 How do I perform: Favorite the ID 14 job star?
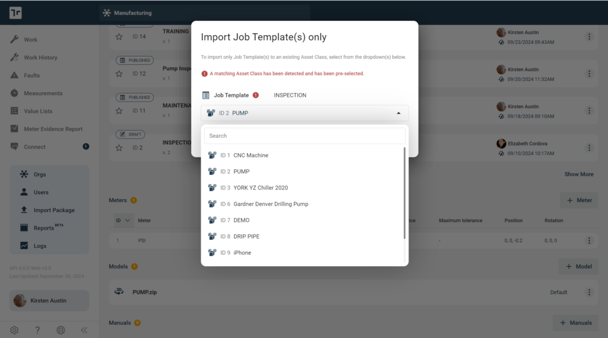pos(119,36)
